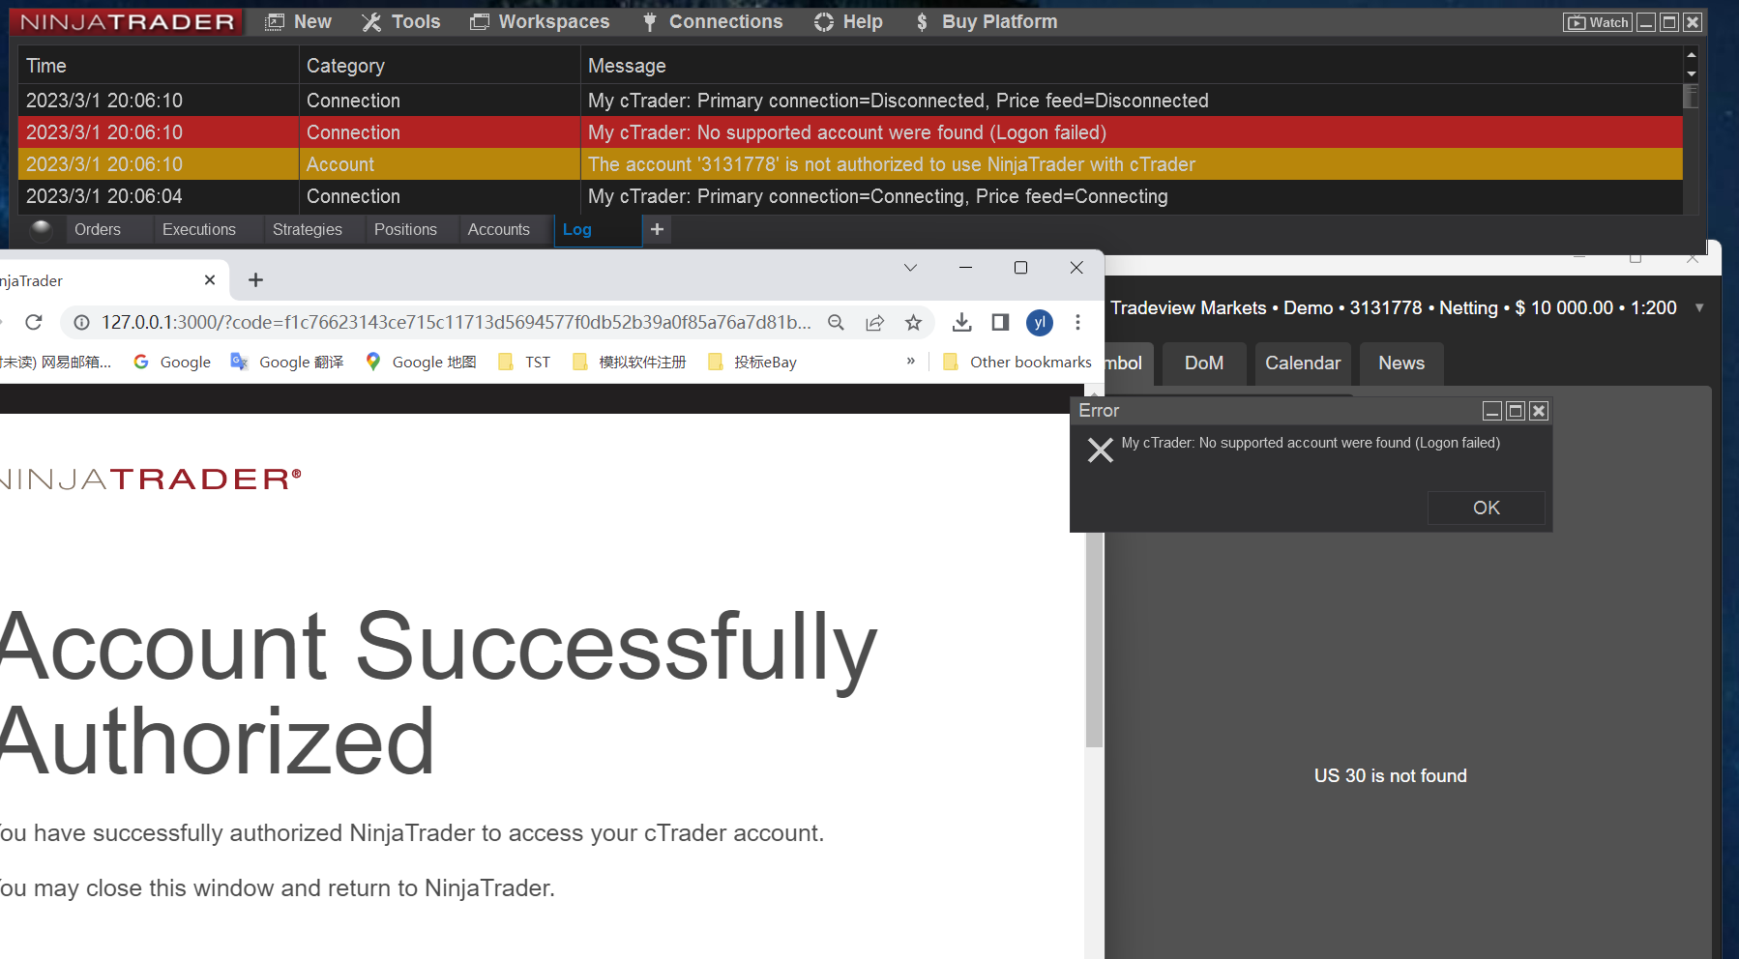
Task: Share this page via the share icon
Action: pos(875,323)
